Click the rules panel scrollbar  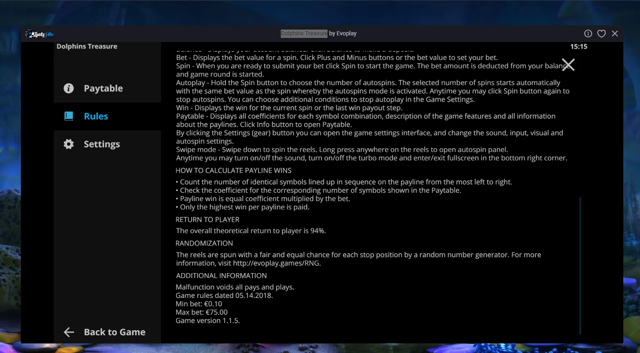tap(580, 265)
